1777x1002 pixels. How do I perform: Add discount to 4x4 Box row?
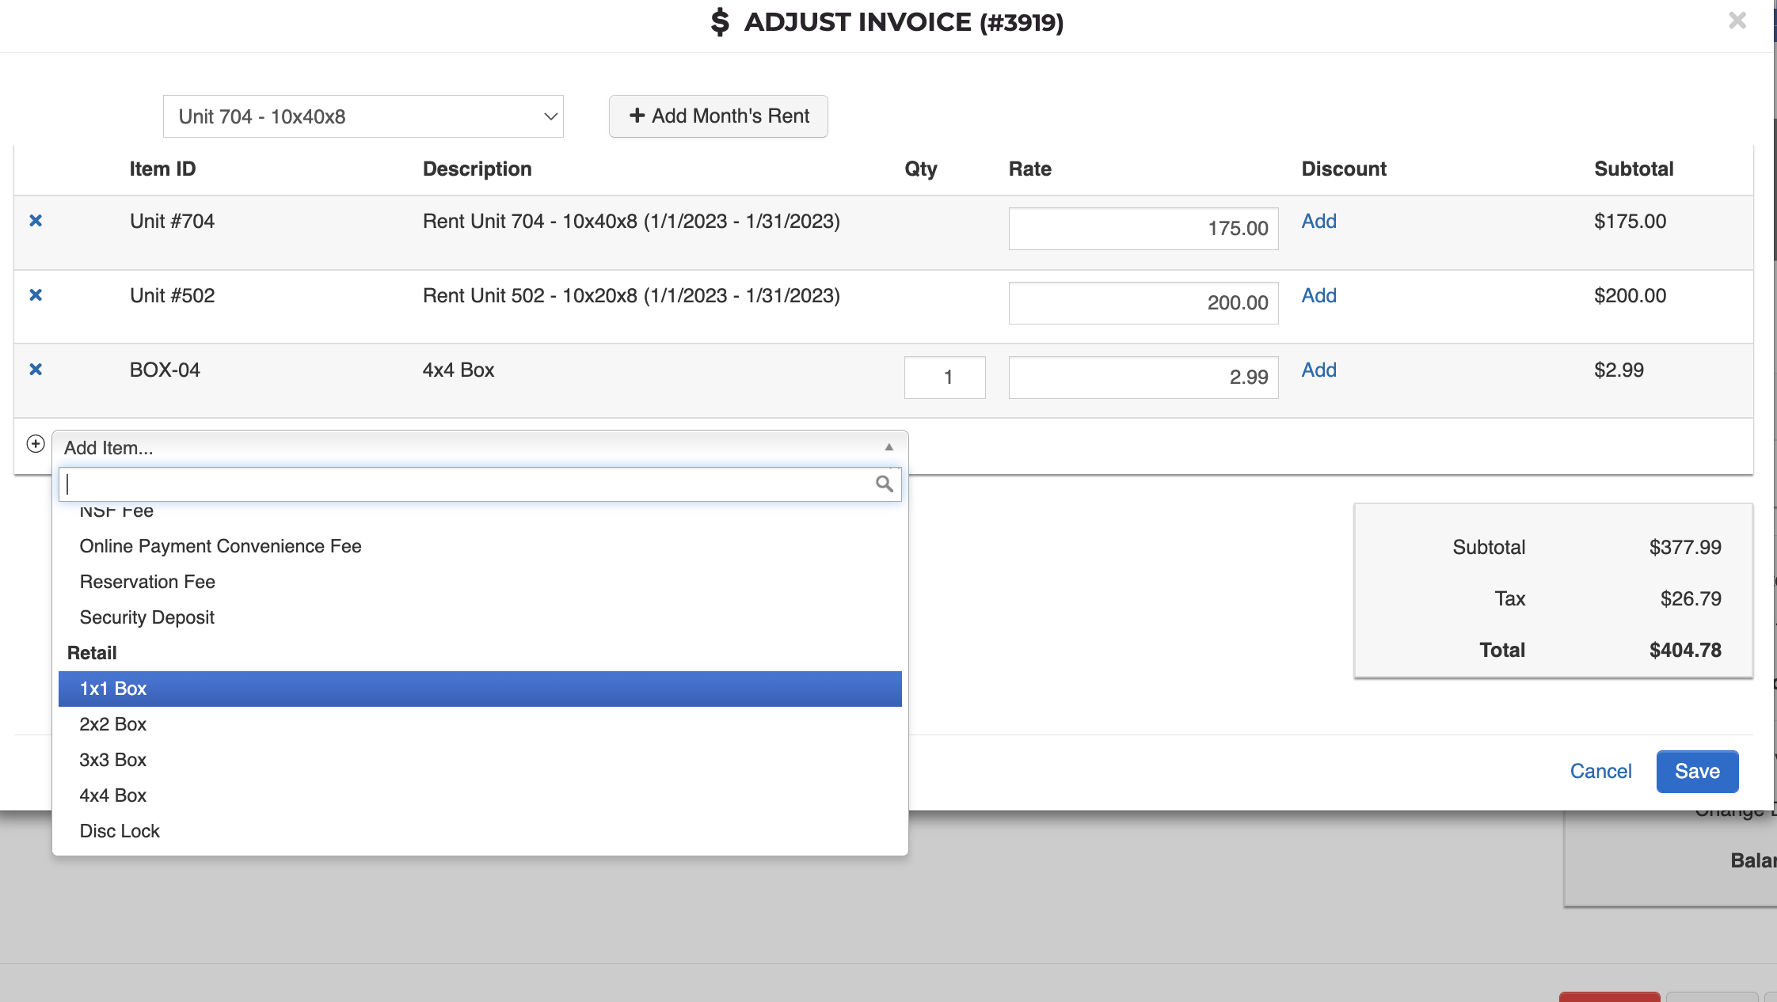[x=1318, y=370]
